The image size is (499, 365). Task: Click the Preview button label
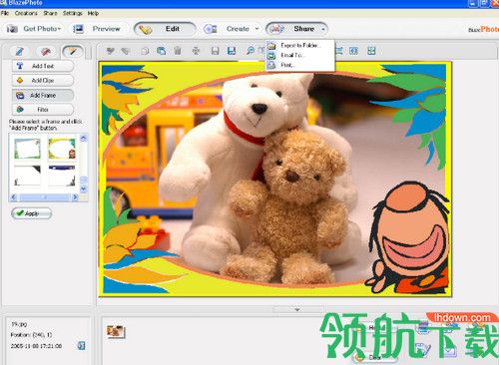106,29
